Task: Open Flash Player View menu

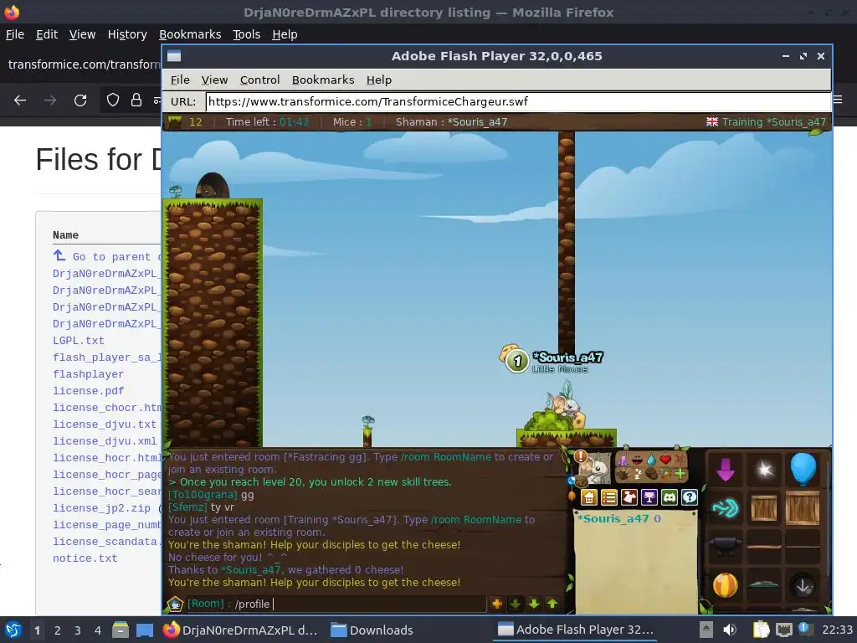Action: point(214,80)
